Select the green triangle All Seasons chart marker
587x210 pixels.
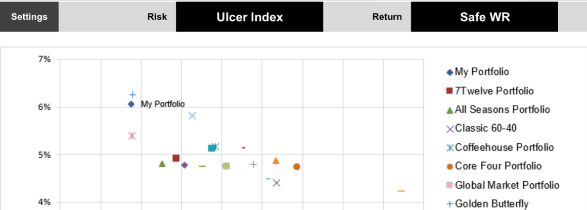(x=162, y=164)
